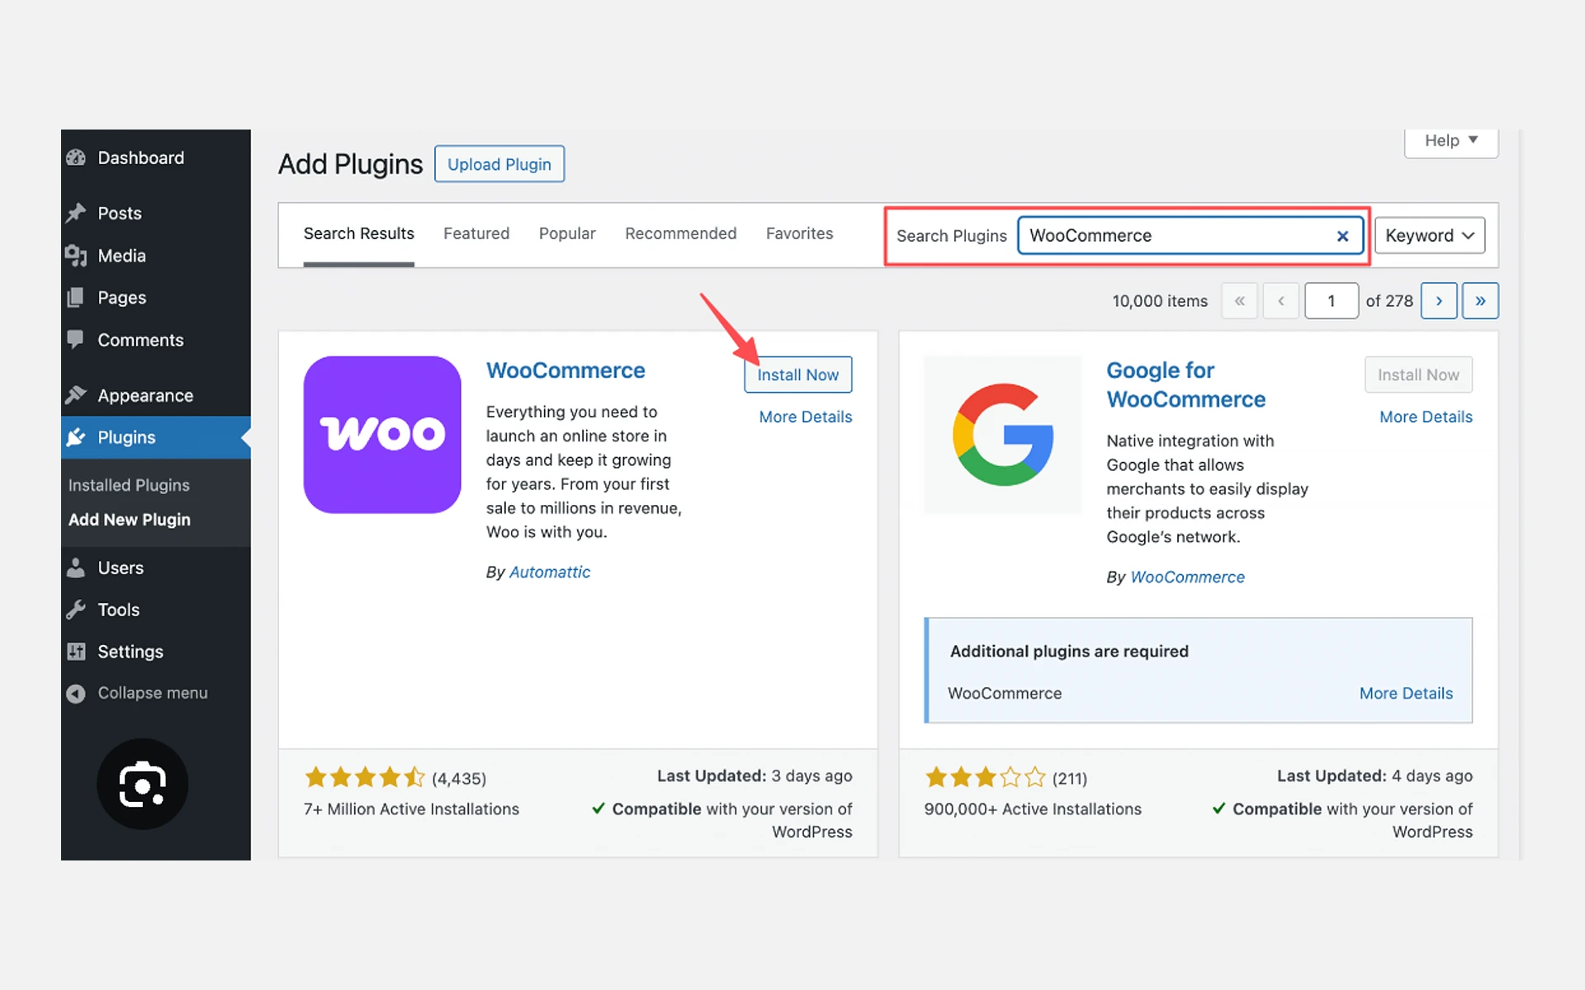1585x990 pixels.
Task: Open Google for WooCommerce title link
Action: pos(1186,385)
